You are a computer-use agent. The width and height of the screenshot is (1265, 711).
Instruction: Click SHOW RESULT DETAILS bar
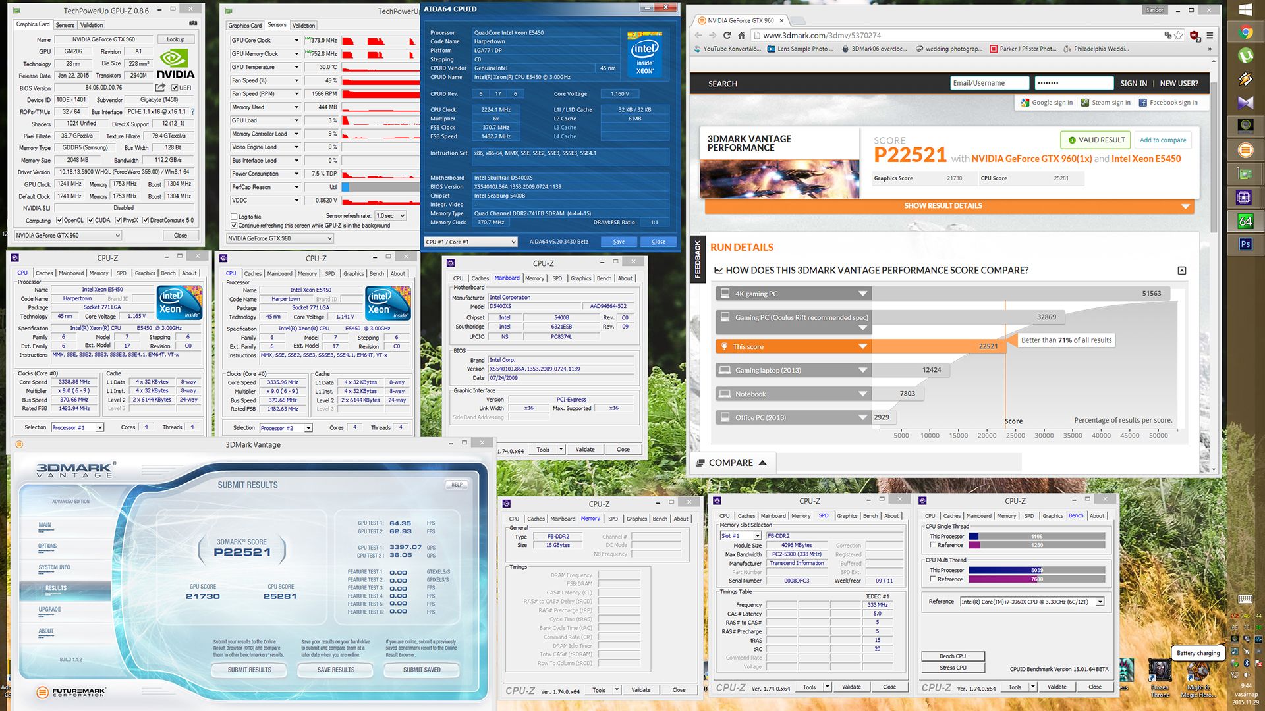point(949,206)
